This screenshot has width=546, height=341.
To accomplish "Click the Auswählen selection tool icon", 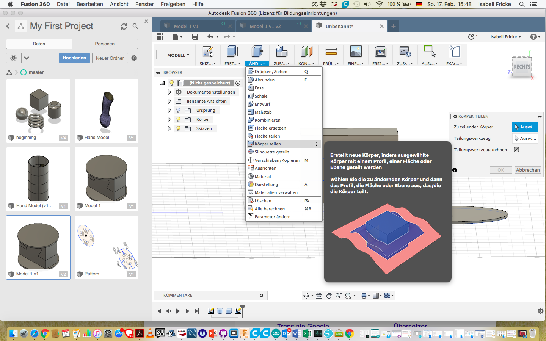I will pyautogui.click(x=430, y=52).
